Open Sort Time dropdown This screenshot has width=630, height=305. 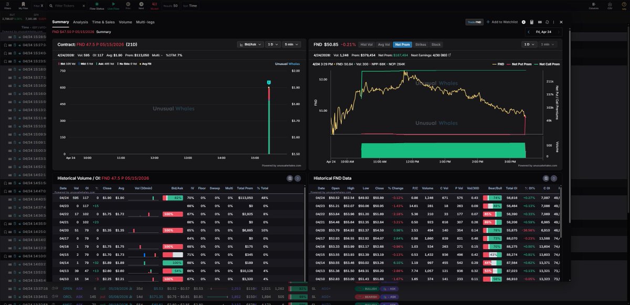pyautogui.click(x=190, y=6)
